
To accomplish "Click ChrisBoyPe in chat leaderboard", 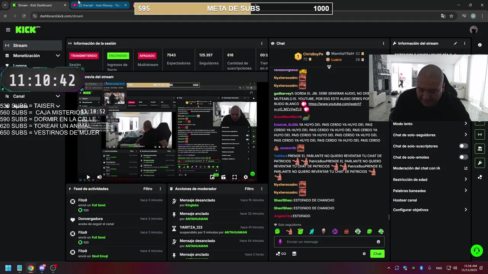I will [x=313, y=54].
